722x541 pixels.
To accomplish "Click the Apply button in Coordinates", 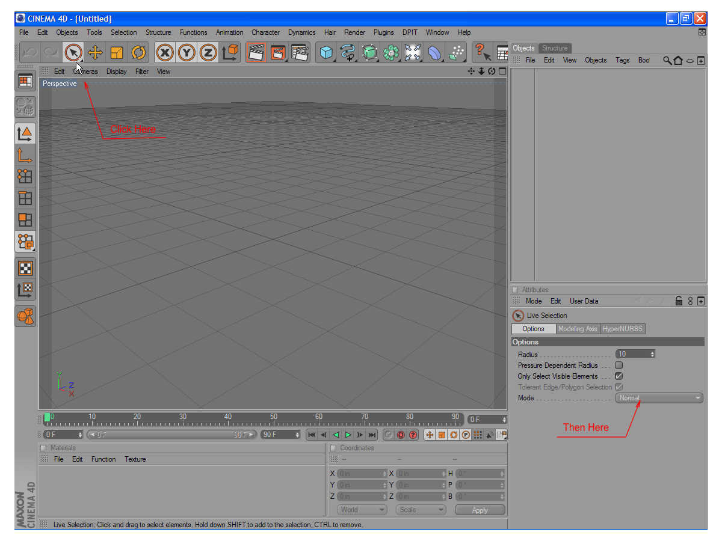I will click(x=480, y=510).
